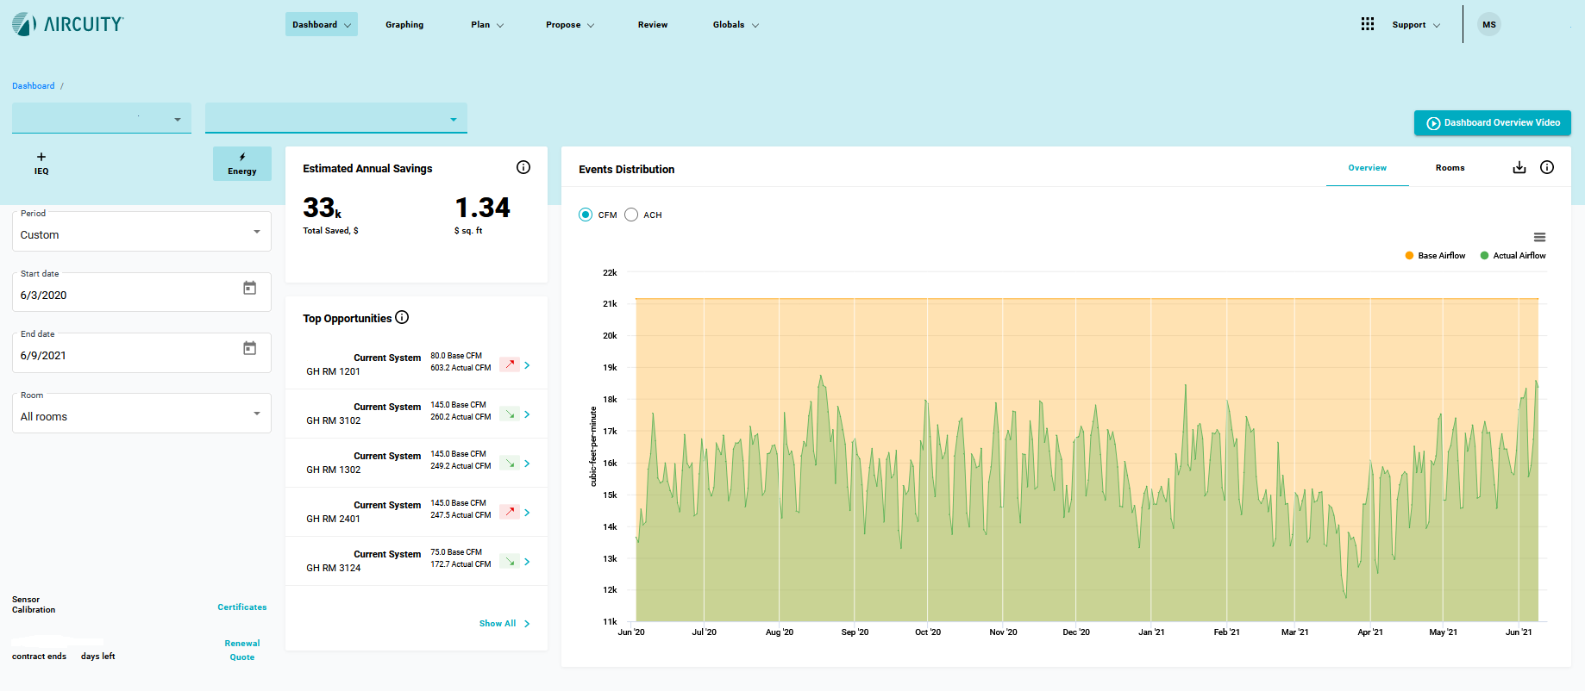Select the Energy lightning tab

click(x=242, y=164)
